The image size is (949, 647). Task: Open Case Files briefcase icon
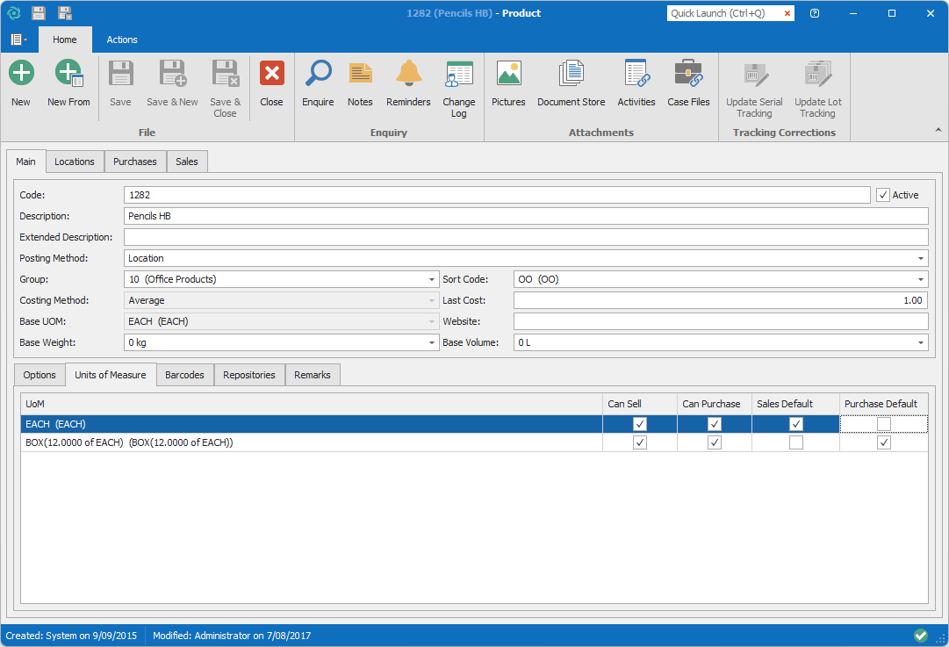tap(688, 74)
